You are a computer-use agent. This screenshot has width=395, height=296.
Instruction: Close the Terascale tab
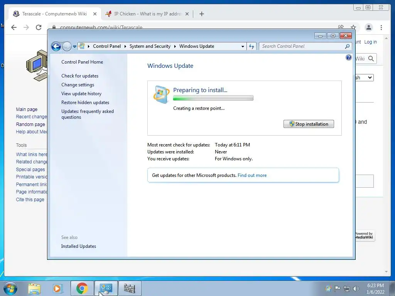click(95, 14)
